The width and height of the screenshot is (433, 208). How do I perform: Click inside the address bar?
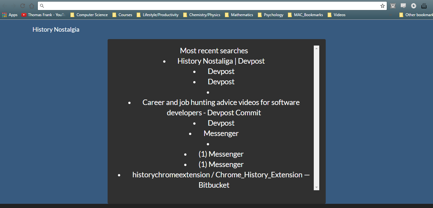tap(212, 6)
